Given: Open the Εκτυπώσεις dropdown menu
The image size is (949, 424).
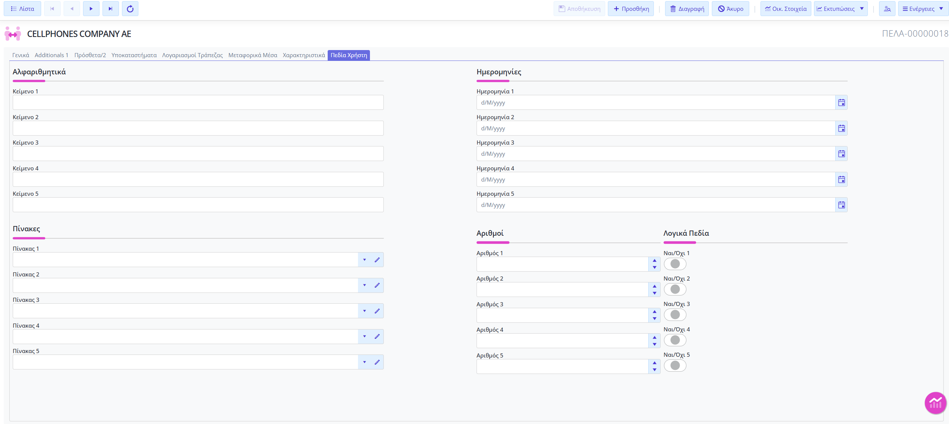Looking at the screenshot, I should coord(841,9).
